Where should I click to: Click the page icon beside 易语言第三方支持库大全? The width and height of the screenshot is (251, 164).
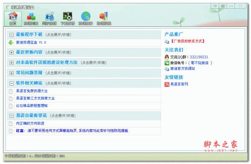(11, 99)
